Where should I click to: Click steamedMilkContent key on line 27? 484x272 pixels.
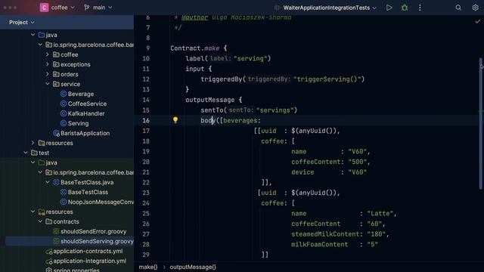325,234
